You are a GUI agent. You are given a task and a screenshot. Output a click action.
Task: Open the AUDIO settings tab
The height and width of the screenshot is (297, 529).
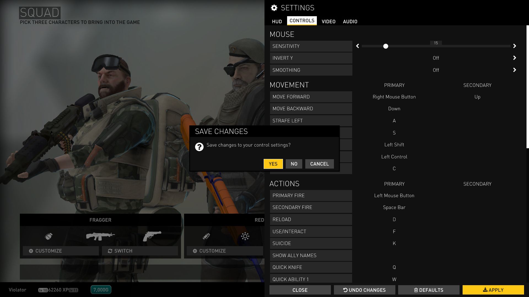350,21
